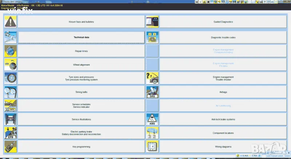Click the Wheel alignment icon
291x159 pixels.
10,65
